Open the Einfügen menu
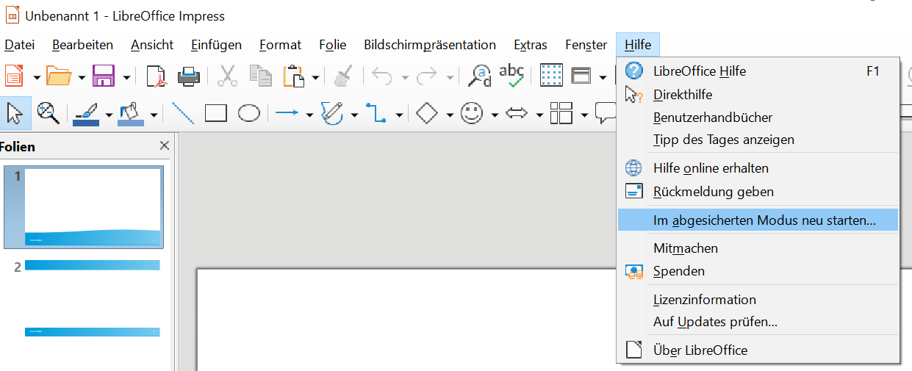 [x=216, y=45]
